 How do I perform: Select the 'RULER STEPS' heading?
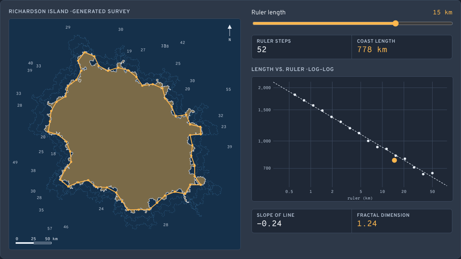click(274, 41)
